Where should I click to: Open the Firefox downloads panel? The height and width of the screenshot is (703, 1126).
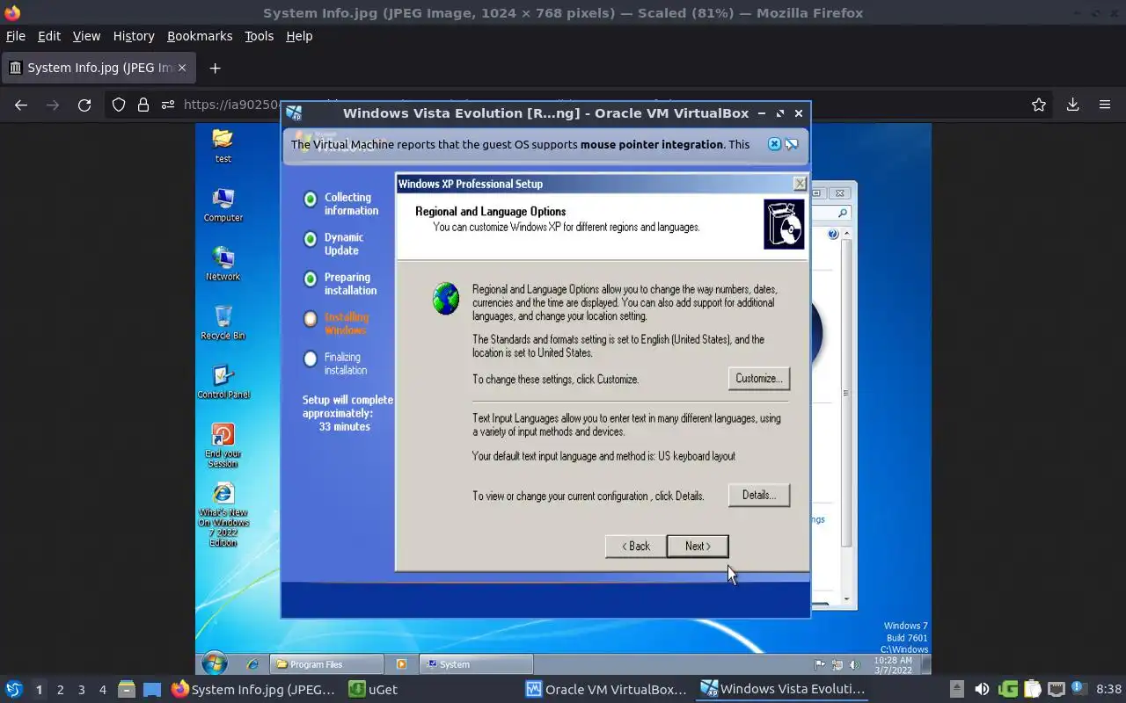1072,105
